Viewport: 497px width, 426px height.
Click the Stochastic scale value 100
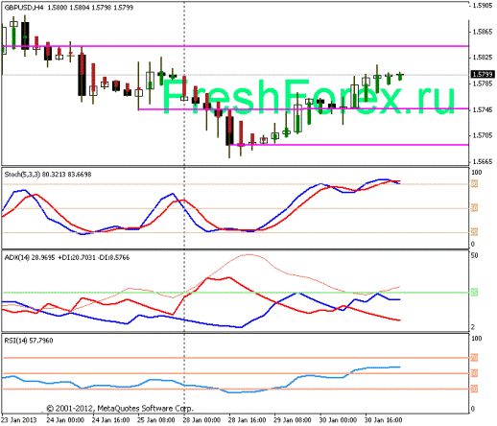(x=477, y=173)
